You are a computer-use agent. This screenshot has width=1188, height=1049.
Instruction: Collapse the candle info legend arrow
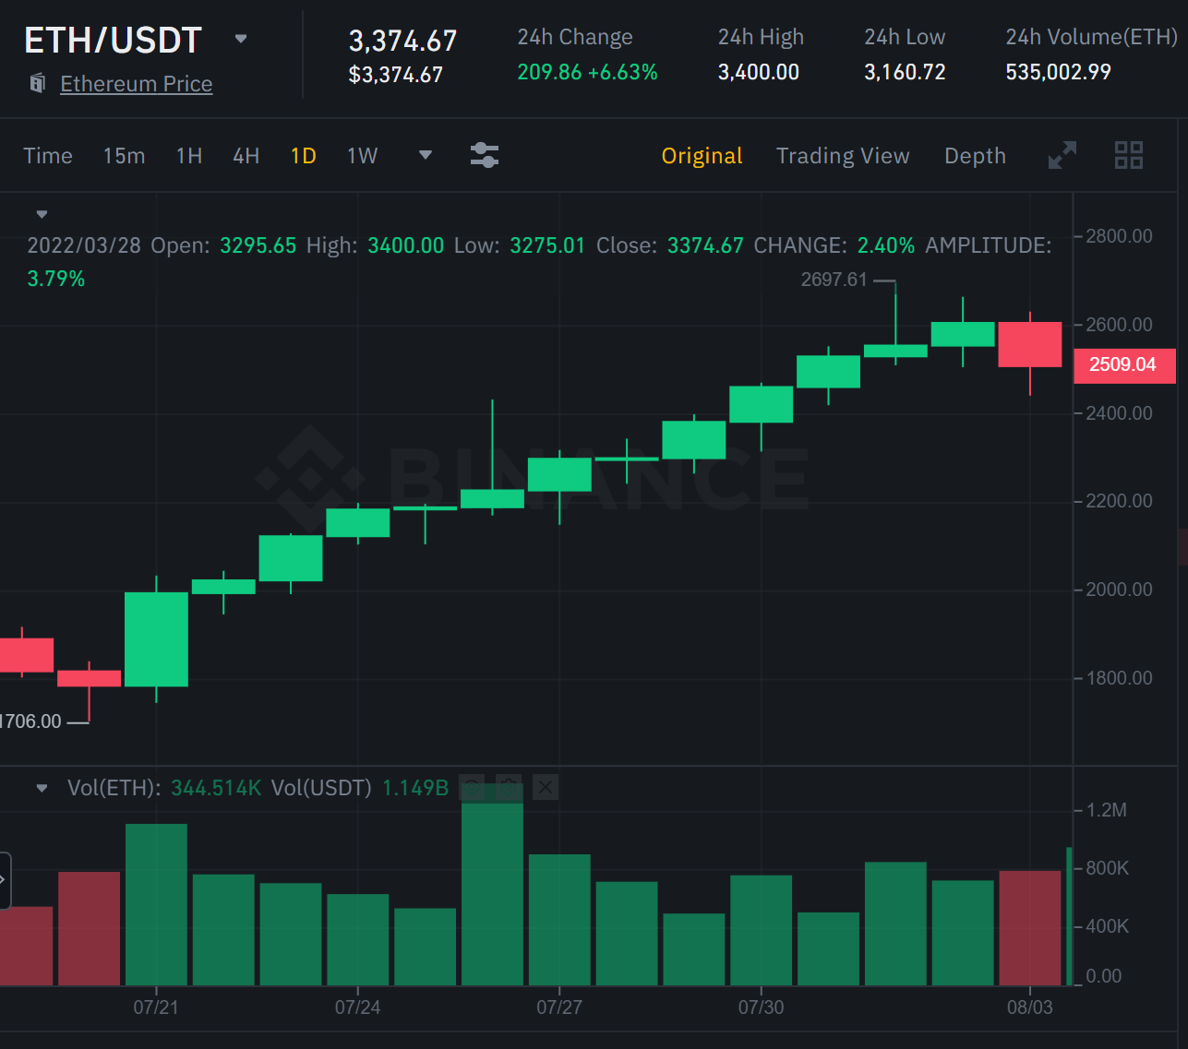pyautogui.click(x=42, y=214)
